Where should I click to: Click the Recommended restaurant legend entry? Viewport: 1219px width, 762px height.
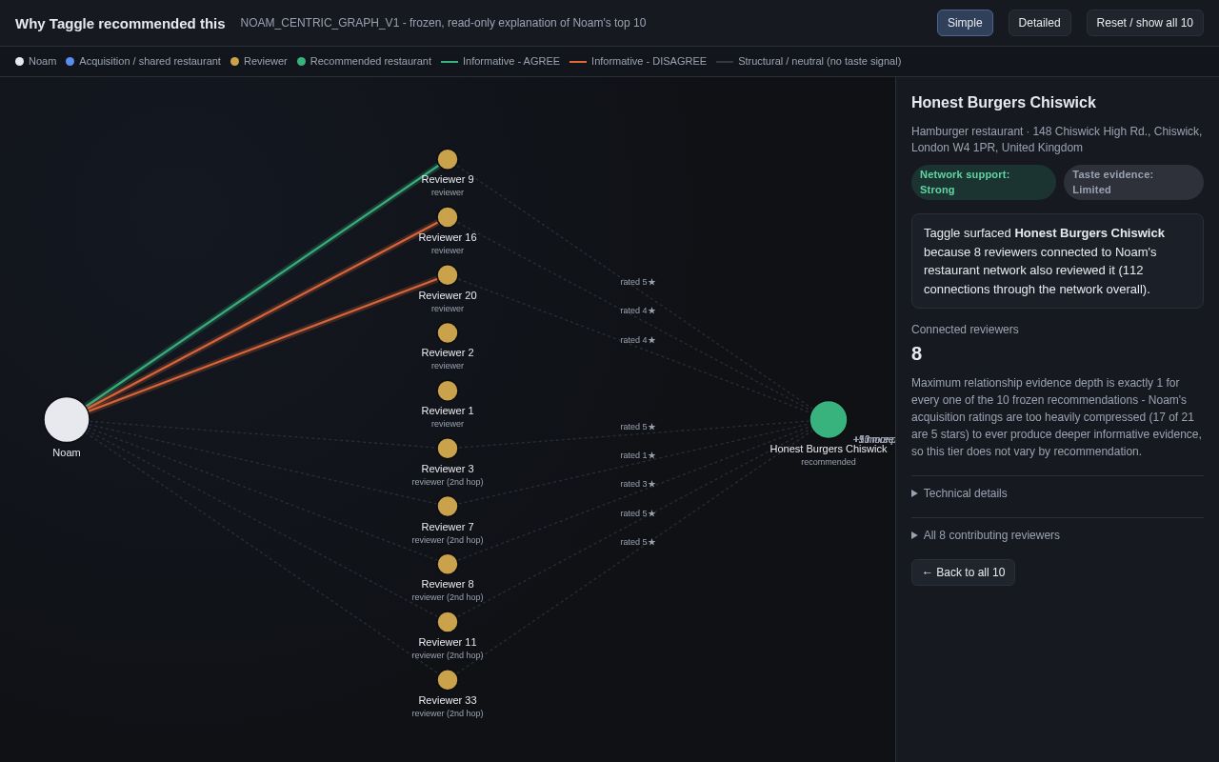coord(364,61)
